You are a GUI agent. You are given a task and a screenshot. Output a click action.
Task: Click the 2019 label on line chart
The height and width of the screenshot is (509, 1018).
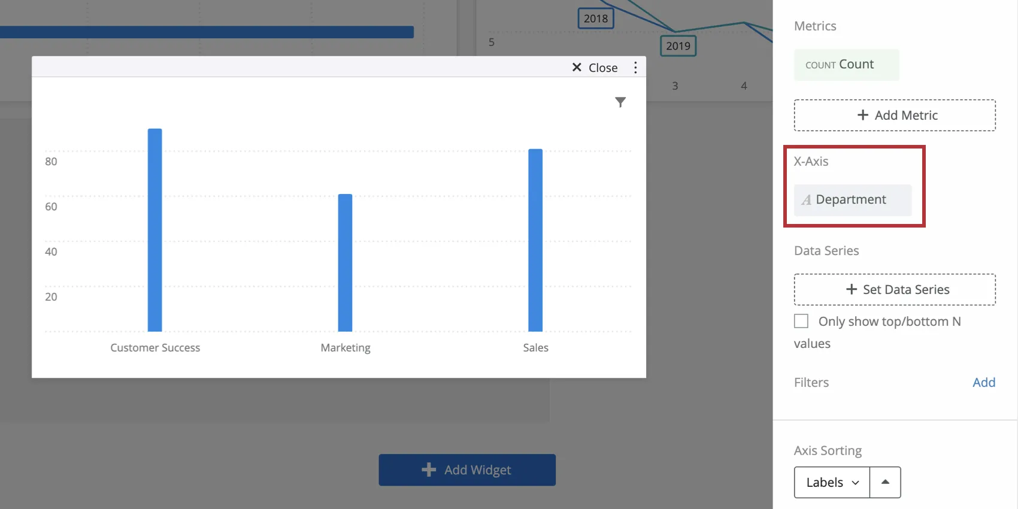tap(678, 46)
